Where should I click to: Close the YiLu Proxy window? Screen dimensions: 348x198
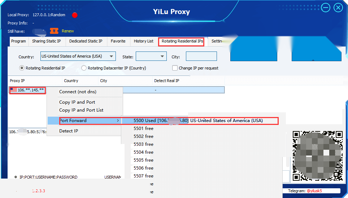click(x=338, y=8)
